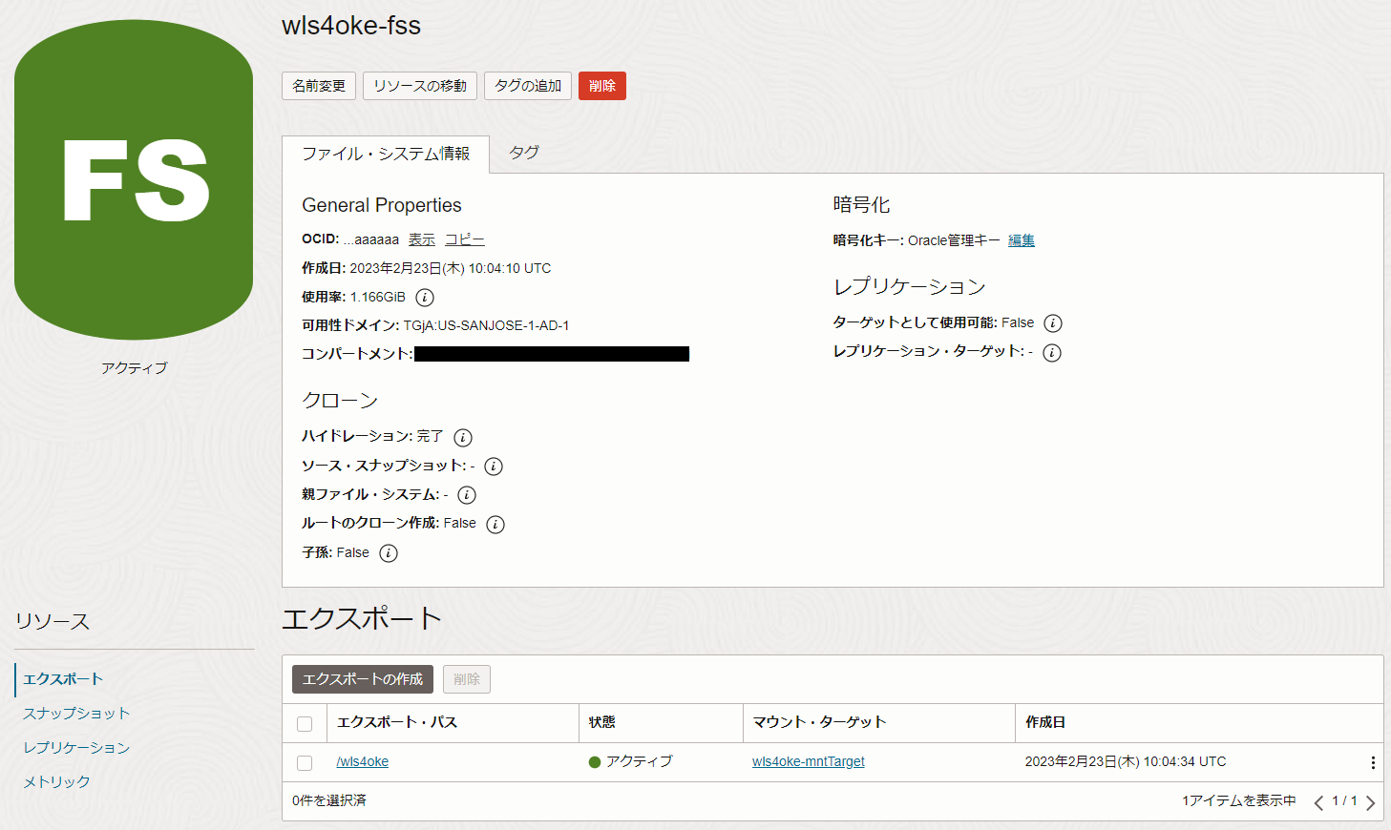Screen dimensions: 1391x830
Task: Click エクスポートの作成 button
Action: 363,679
